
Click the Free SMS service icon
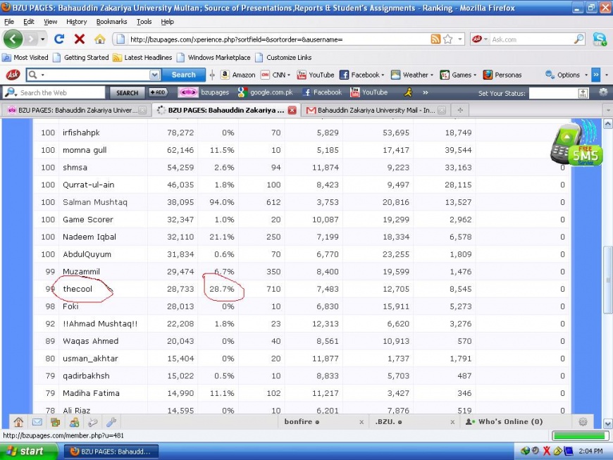click(x=576, y=144)
